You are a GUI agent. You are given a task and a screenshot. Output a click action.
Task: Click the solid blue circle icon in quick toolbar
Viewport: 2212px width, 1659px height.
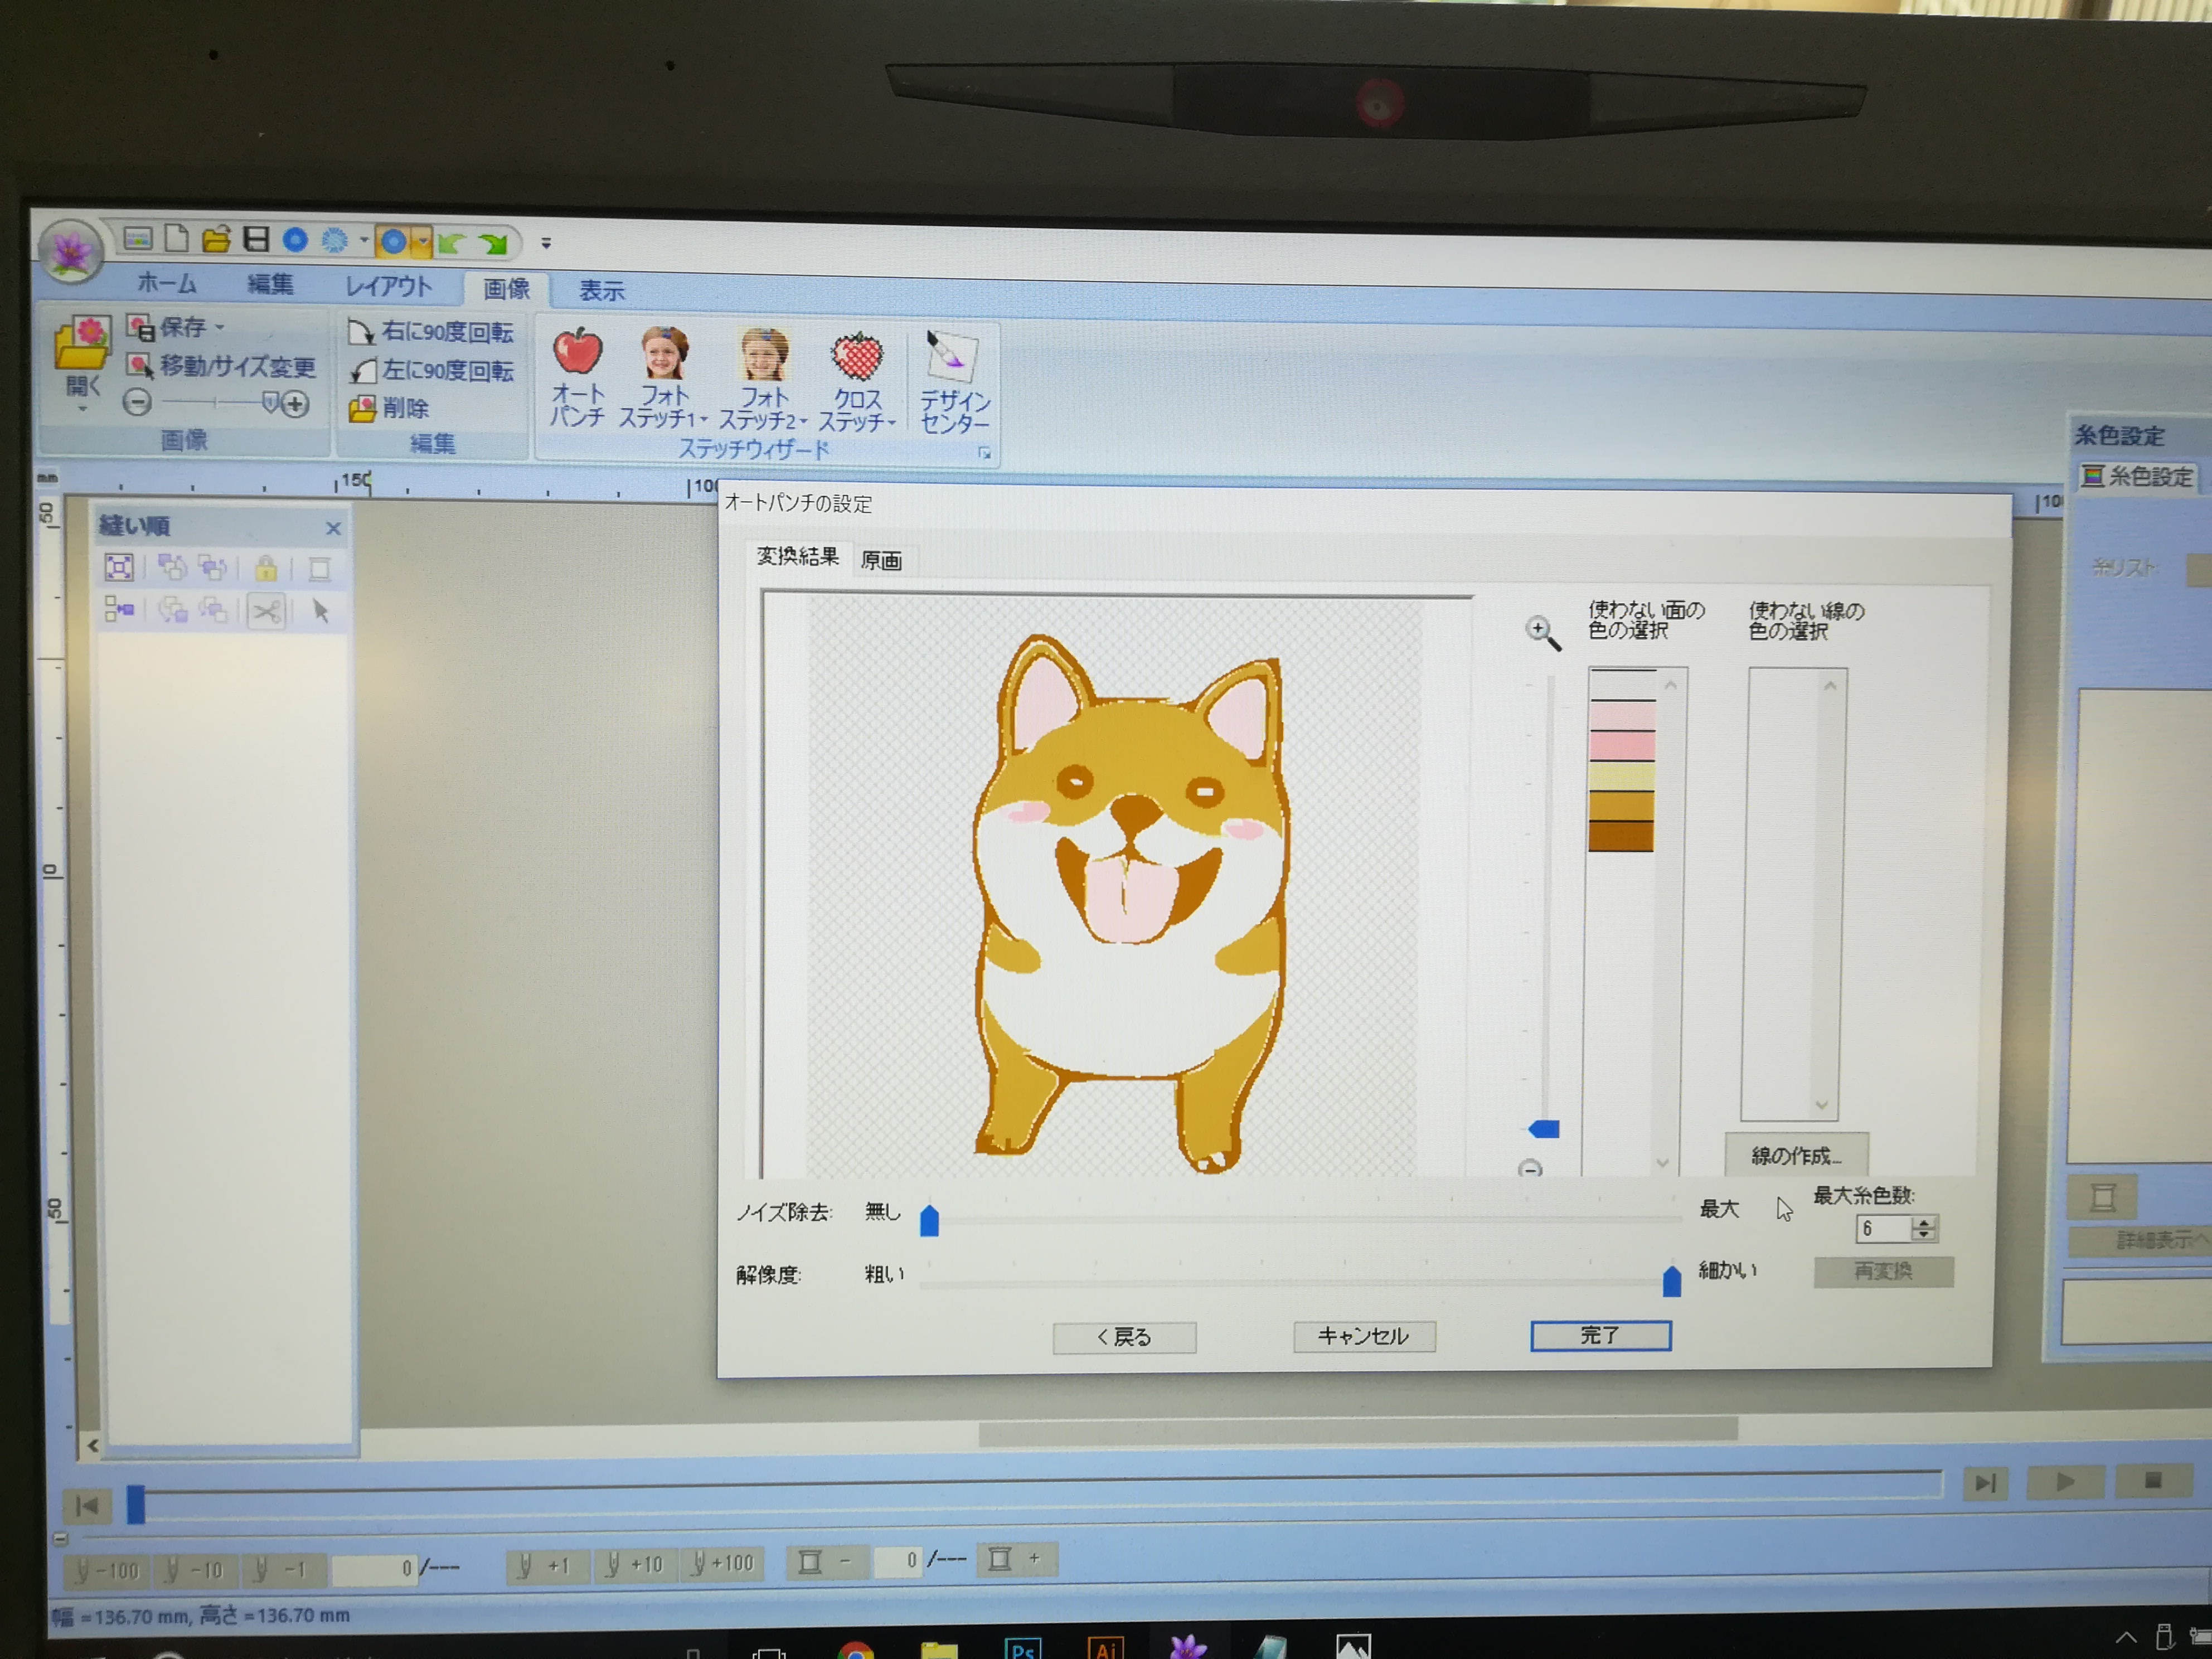point(295,240)
